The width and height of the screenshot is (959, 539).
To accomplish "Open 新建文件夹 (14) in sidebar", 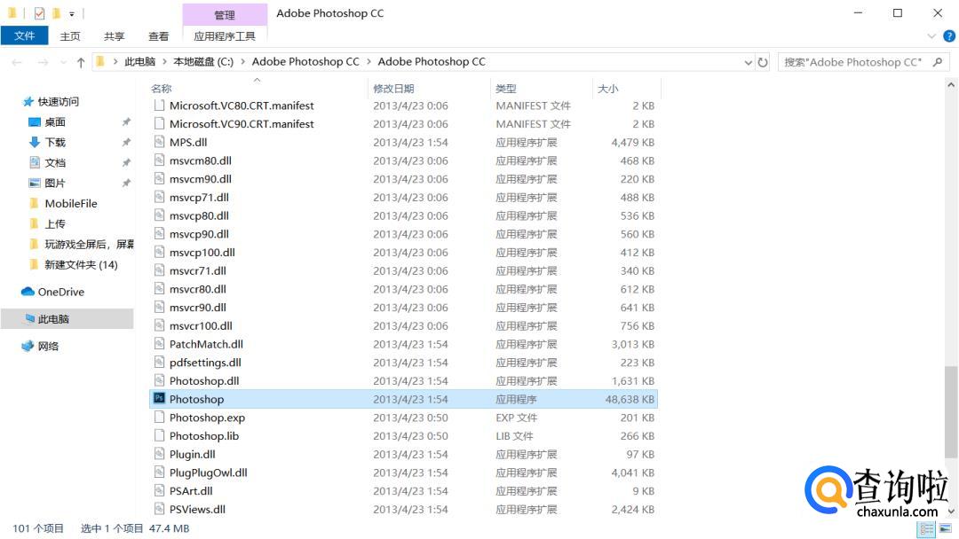I will click(x=81, y=264).
